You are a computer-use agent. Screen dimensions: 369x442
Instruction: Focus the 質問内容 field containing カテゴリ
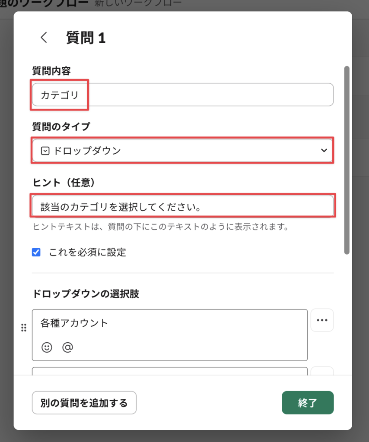coord(182,95)
